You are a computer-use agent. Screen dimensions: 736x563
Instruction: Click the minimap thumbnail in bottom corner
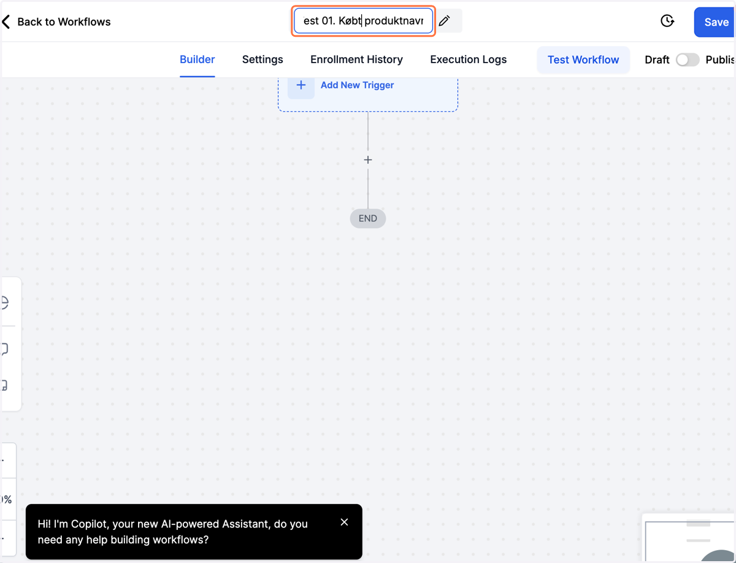tap(689, 538)
